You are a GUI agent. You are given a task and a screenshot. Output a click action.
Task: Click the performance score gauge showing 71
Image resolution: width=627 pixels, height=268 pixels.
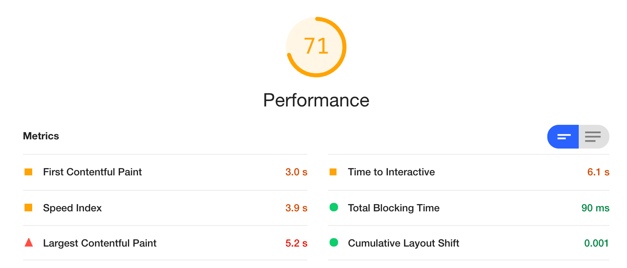[x=316, y=47]
